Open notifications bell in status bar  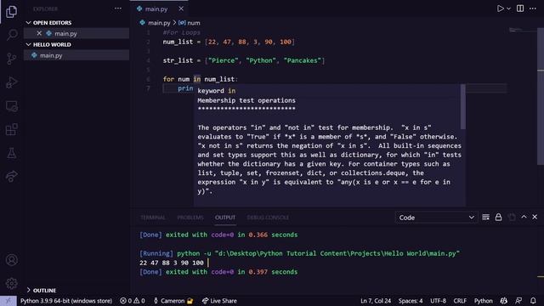point(533,301)
